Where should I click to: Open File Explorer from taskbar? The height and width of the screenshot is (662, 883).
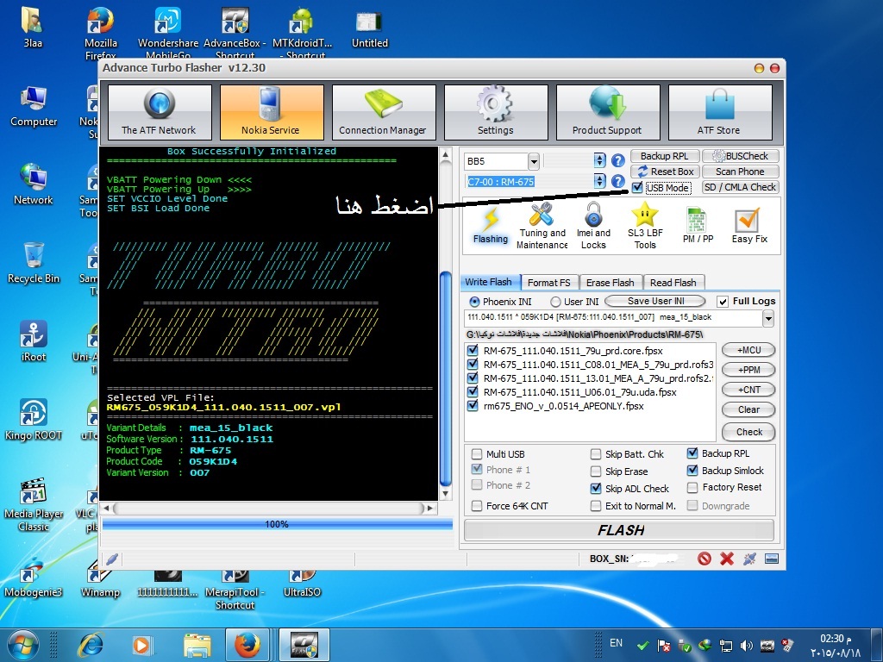[x=197, y=645]
